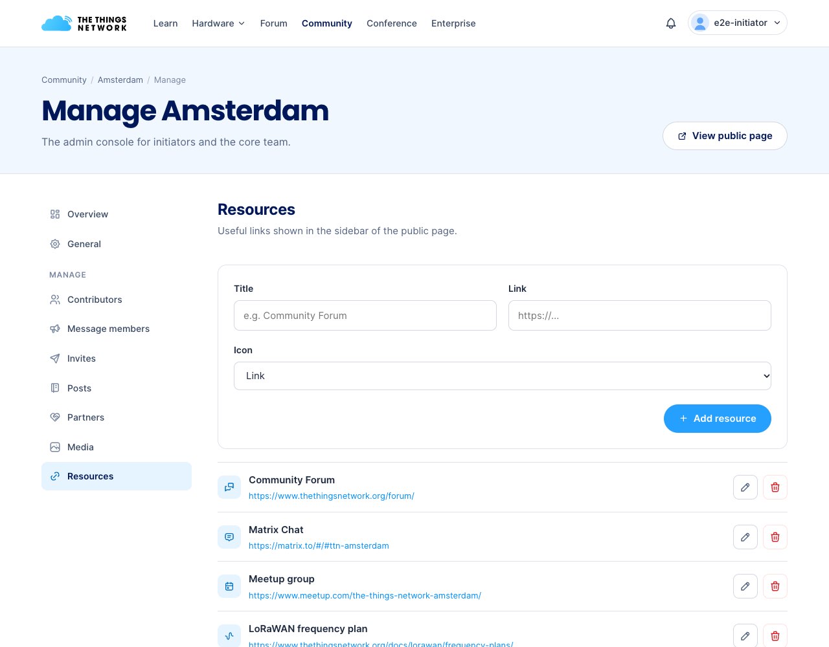Open notifications bell

click(671, 23)
